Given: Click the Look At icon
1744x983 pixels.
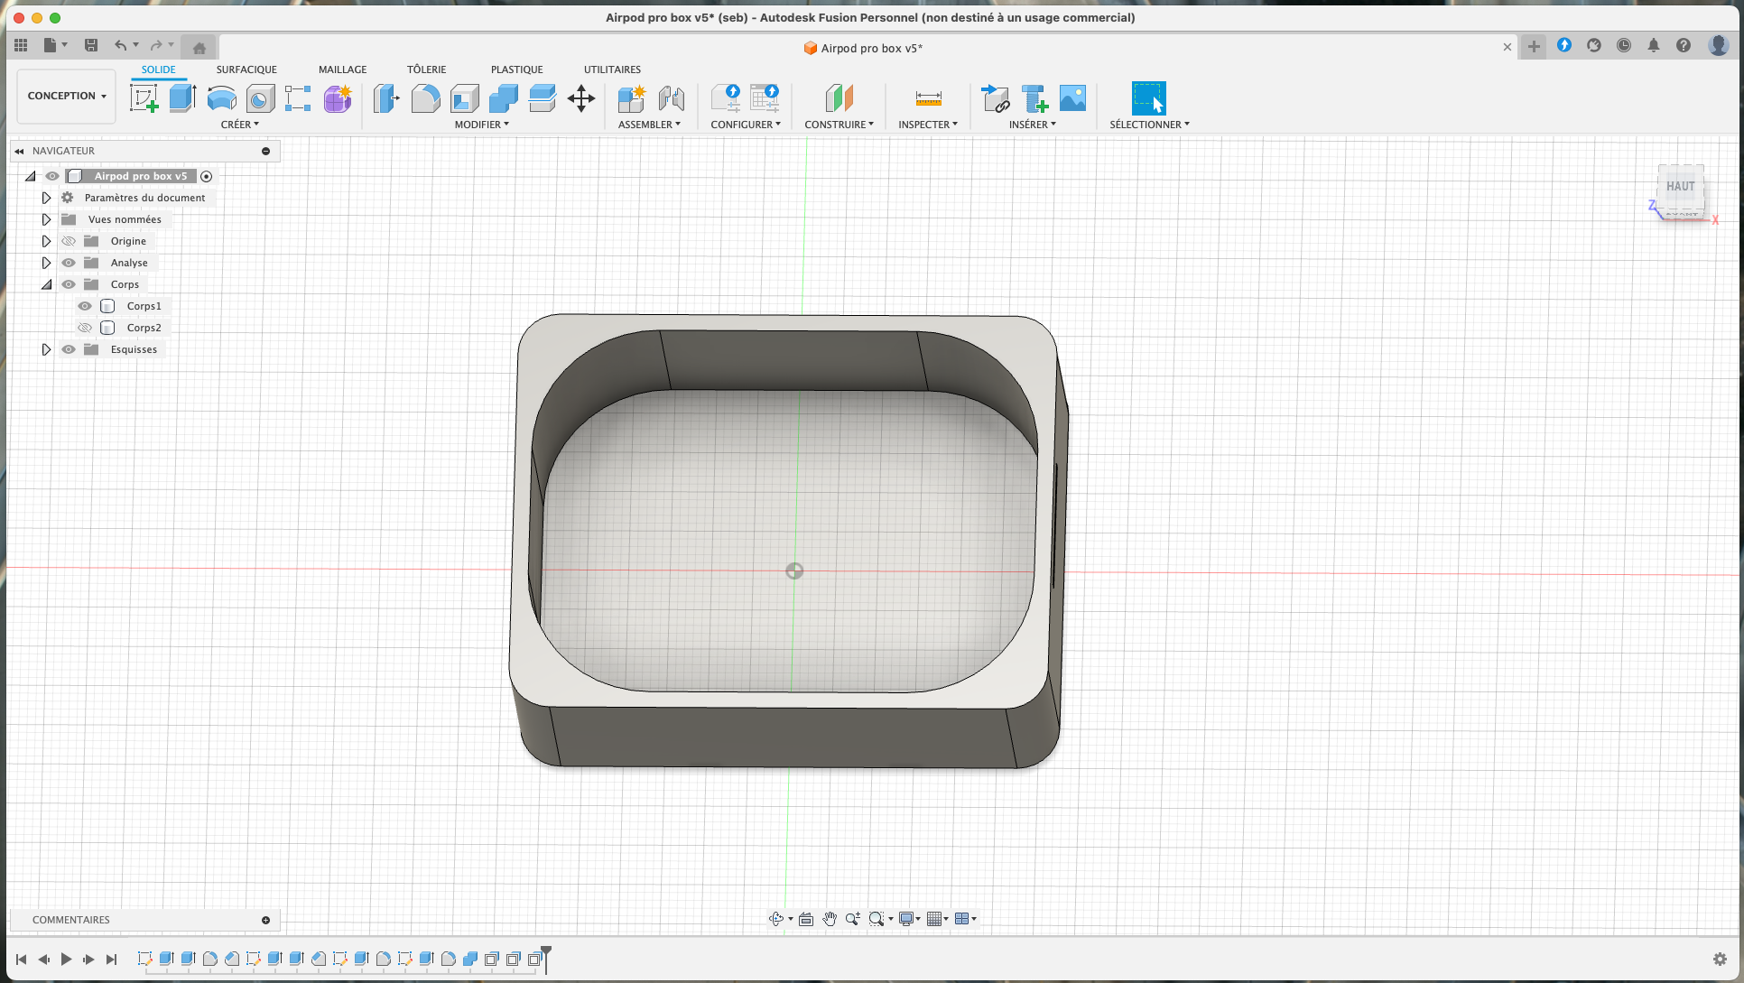Looking at the screenshot, I should [x=806, y=919].
